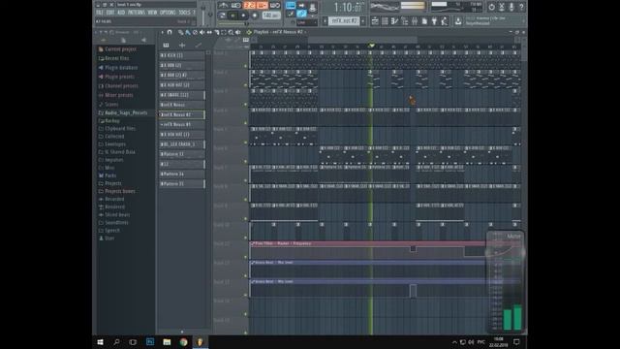Open the Line snap dropdown in the toolbar
This screenshot has width=620, height=349.
tap(307, 22)
